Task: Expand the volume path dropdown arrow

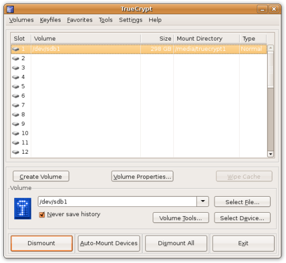Action: (x=202, y=201)
